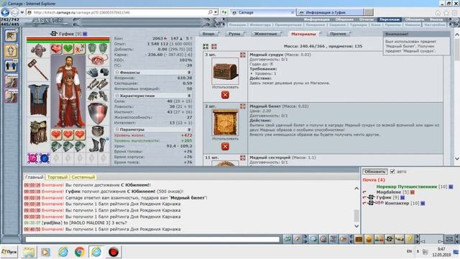Select the blue tunic armor slot
The width and height of the screenshot is (460, 259).
(x=38, y=100)
